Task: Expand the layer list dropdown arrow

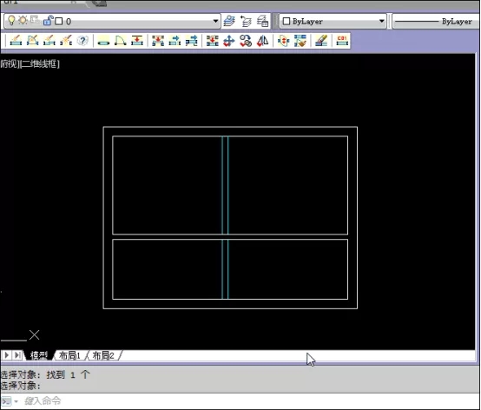Action: coord(215,21)
